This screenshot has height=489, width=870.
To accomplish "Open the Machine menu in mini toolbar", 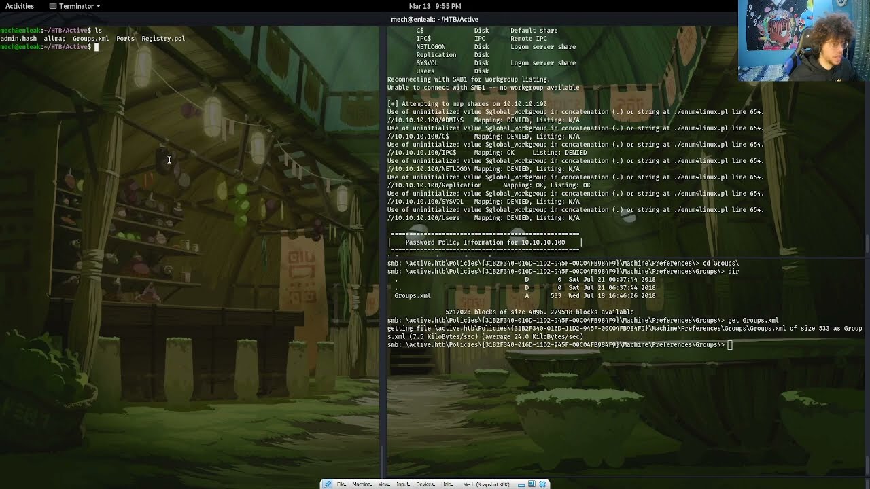I will [x=362, y=484].
